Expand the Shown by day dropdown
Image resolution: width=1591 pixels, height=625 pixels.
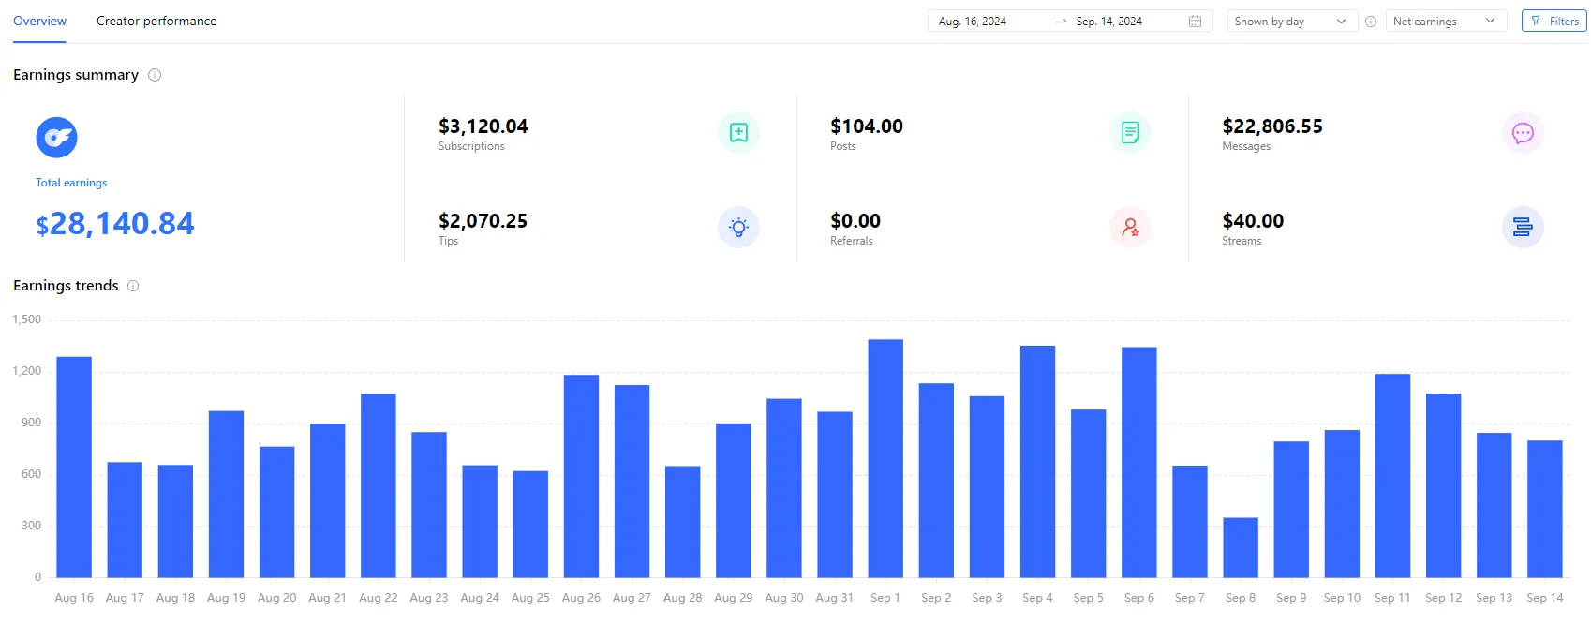[1291, 22]
